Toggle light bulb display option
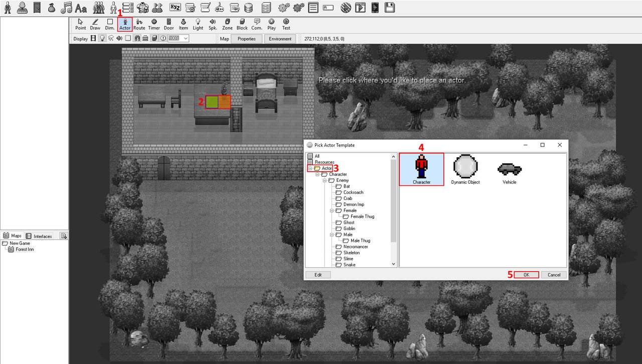Viewport: 642px width, 364px height. [x=102, y=39]
